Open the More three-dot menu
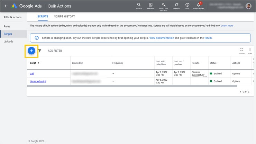Screen dimensions: 256x144 (250, 50)
